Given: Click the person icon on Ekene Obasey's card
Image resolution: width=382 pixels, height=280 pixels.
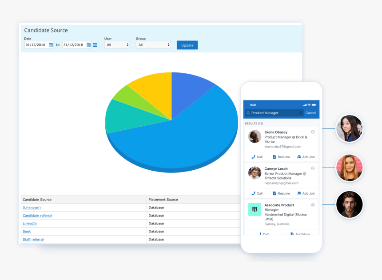Looking at the screenshot, I should pos(312,132).
